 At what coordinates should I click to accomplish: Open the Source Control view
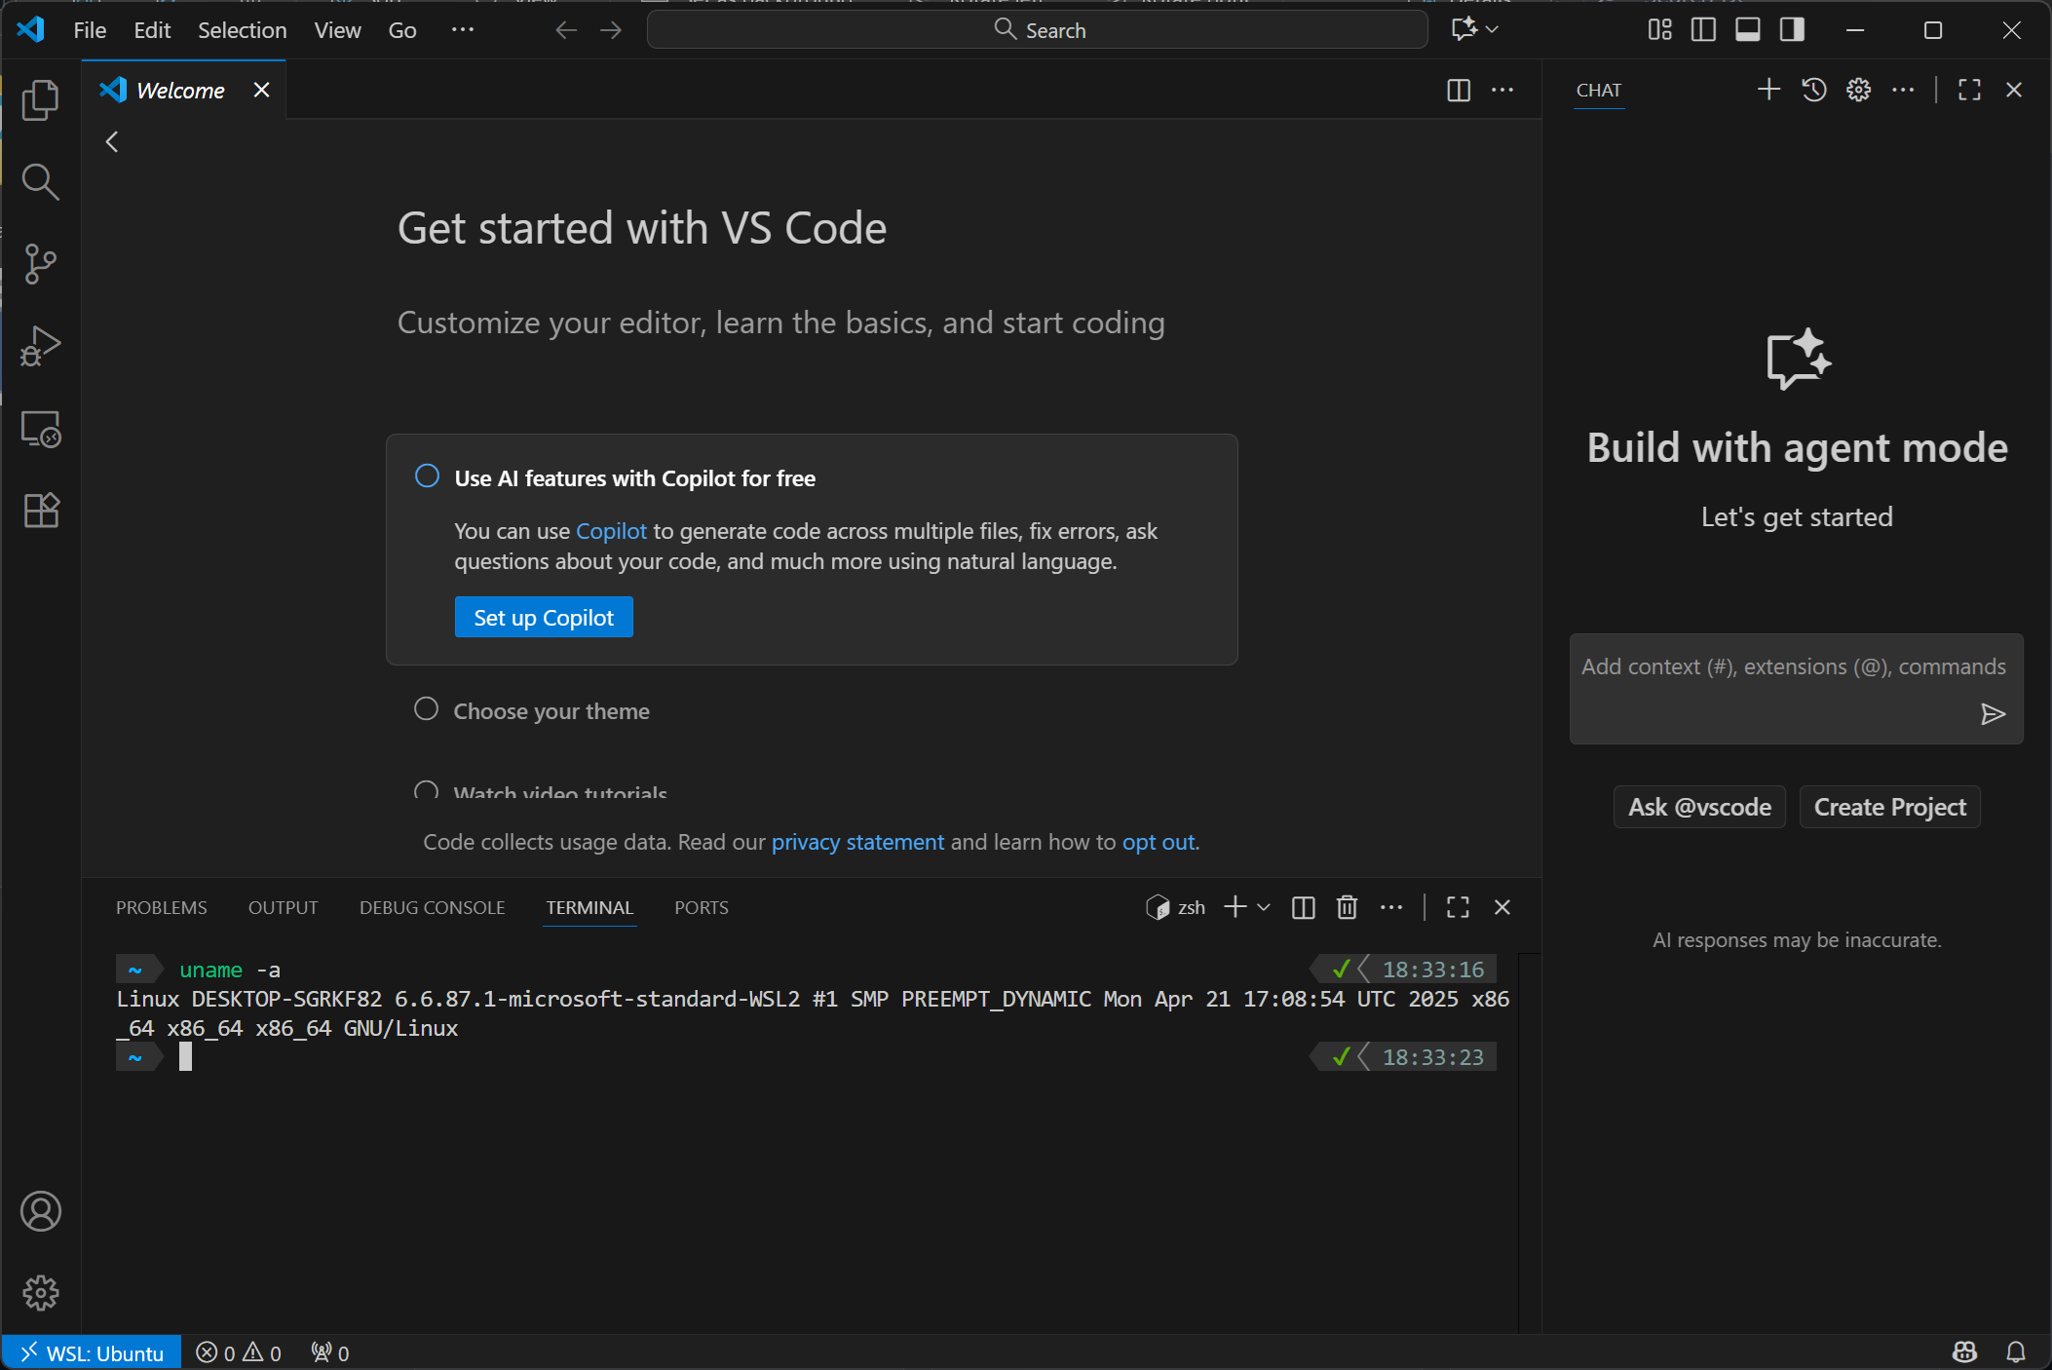click(40, 263)
